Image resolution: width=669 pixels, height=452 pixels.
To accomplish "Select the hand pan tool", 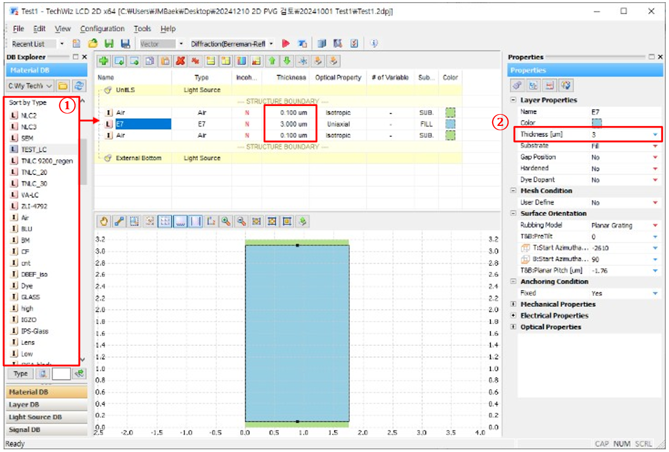I will click(104, 221).
